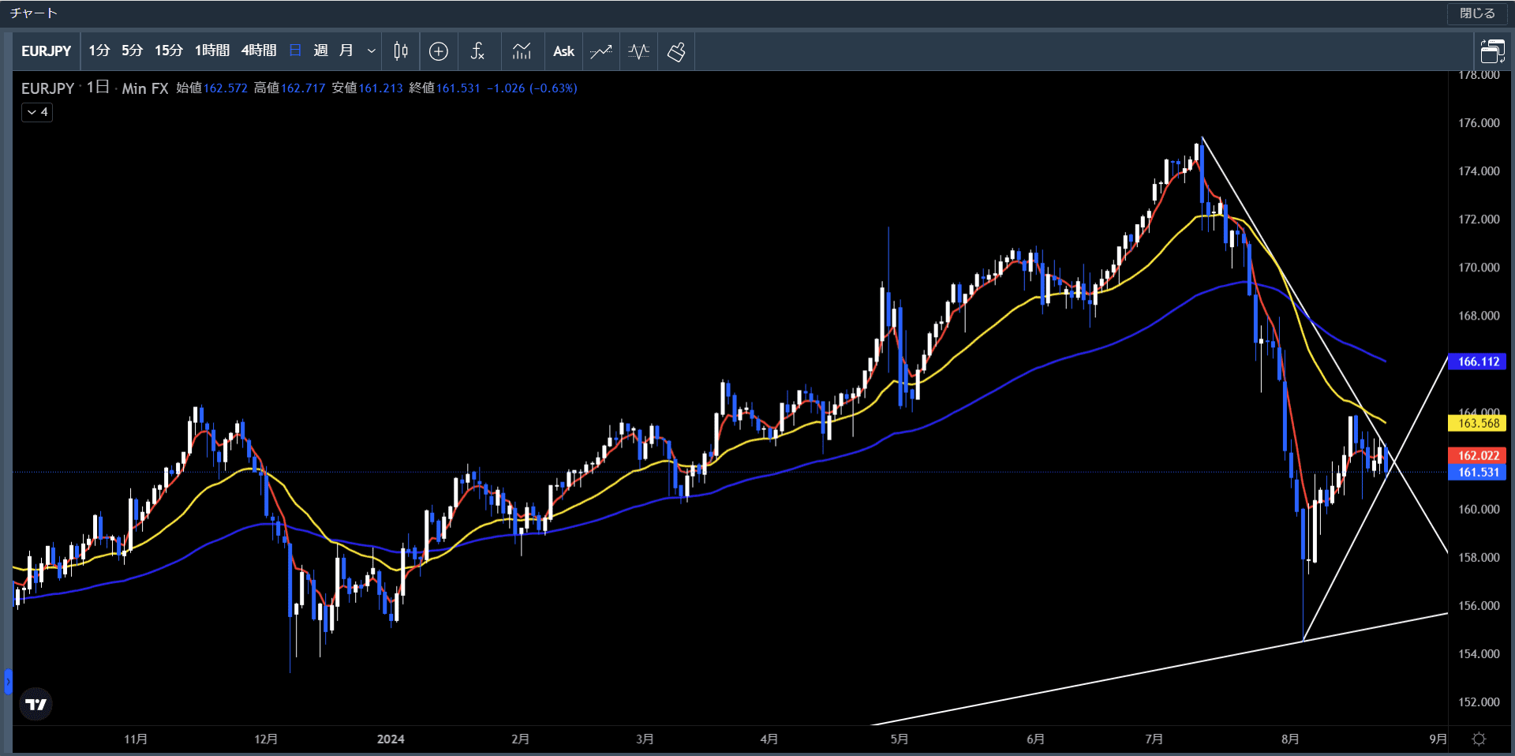This screenshot has height=756, width=1515.
Task: Click the EURJPY chart legend title
Action: coord(47,88)
